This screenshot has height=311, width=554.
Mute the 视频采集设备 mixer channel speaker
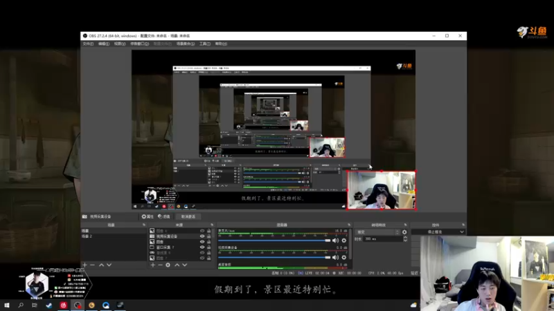pyautogui.click(x=335, y=257)
